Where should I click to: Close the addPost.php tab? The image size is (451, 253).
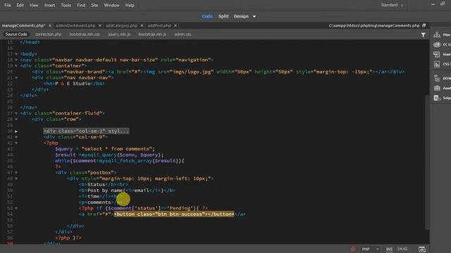(175, 25)
